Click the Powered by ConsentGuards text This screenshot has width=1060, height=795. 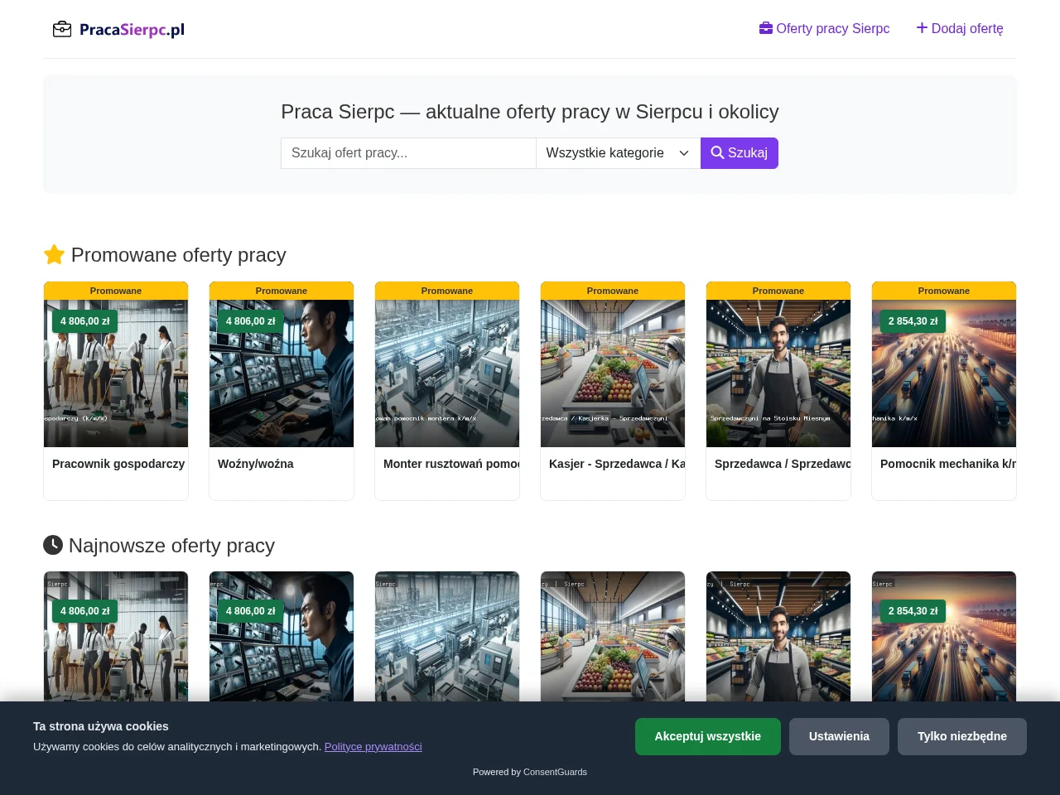click(x=530, y=772)
